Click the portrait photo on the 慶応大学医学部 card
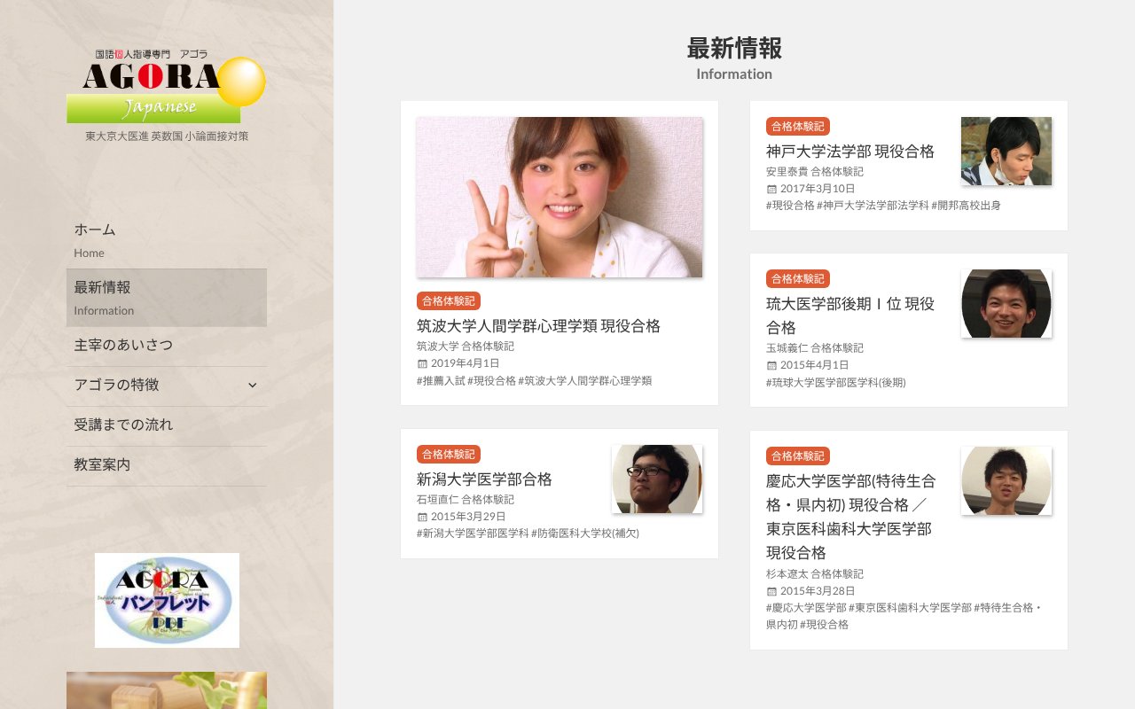1135x709 pixels. 1006,479
